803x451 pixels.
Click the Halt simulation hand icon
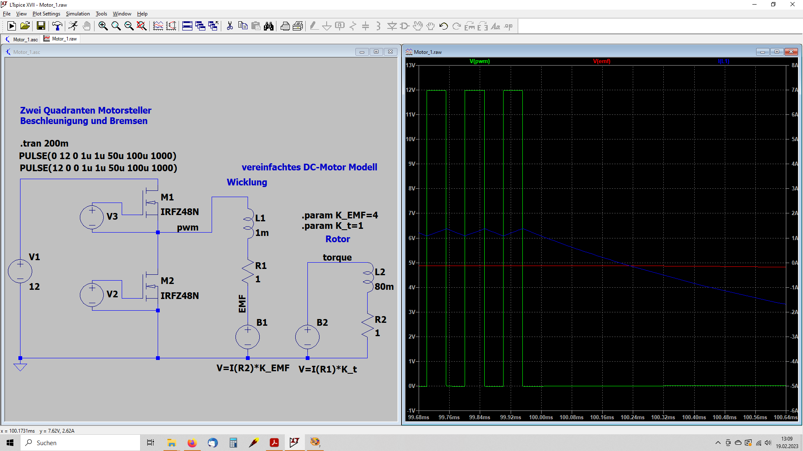(87, 26)
